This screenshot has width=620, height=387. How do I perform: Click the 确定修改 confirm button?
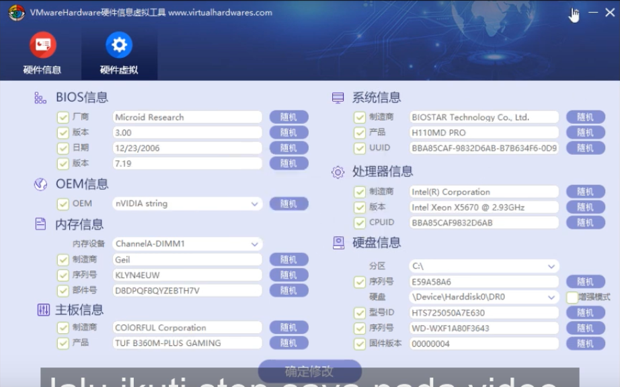[x=309, y=371]
